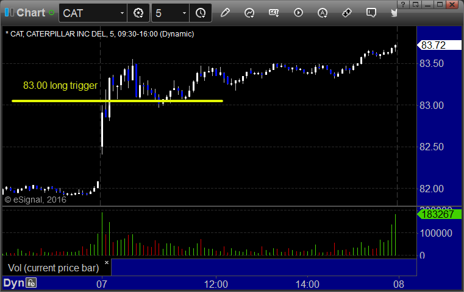Image resolution: width=464 pixels, height=292 pixels.
Task: Click the play replay icon in toolbar
Action: [x=298, y=13]
